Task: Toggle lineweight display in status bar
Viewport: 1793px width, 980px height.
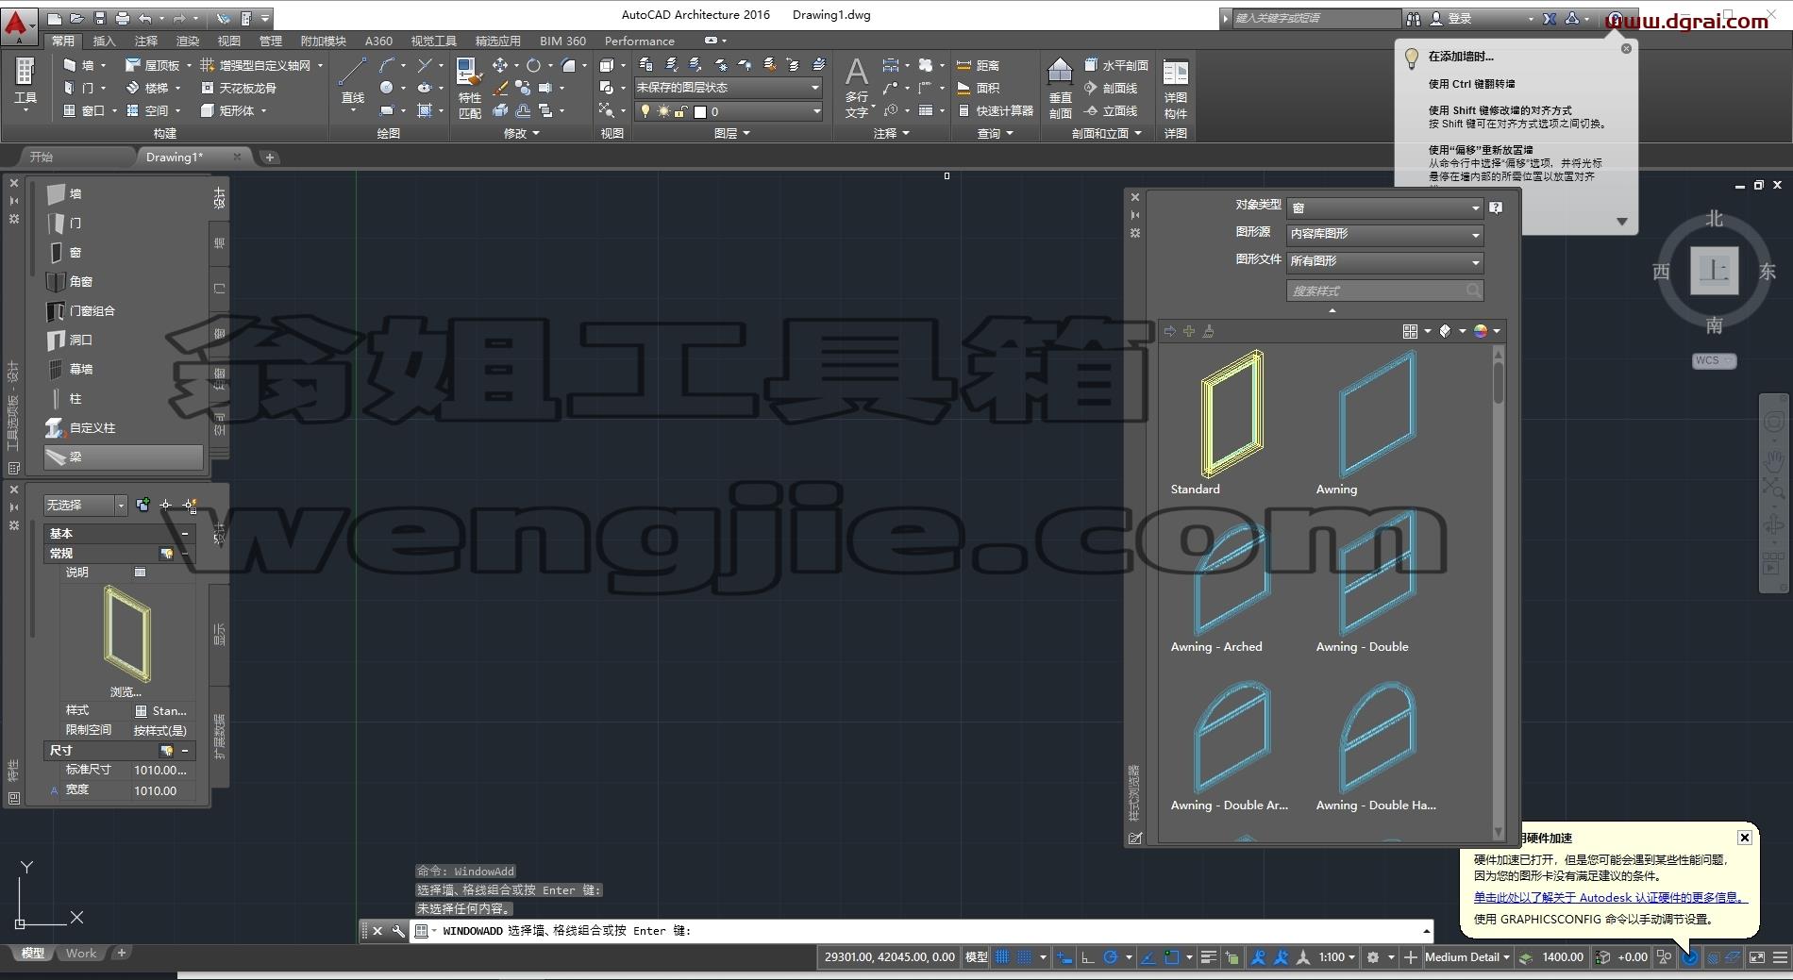Action: tap(1209, 956)
